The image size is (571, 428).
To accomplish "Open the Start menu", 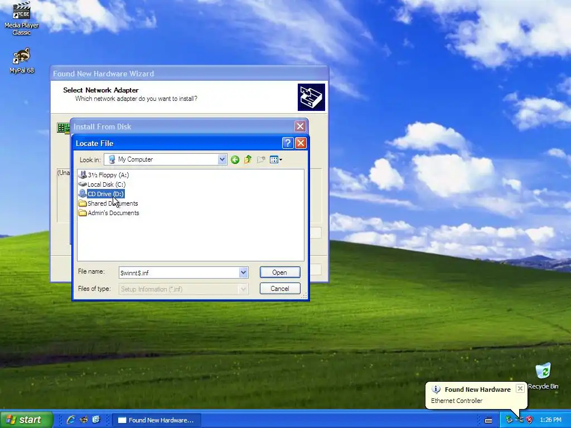I will [27, 420].
